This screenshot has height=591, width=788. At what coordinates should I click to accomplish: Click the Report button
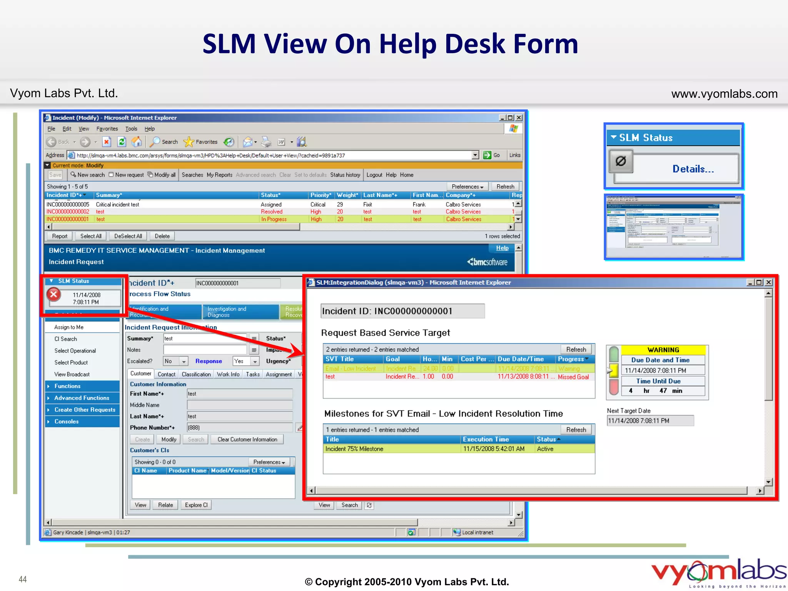tap(60, 236)
